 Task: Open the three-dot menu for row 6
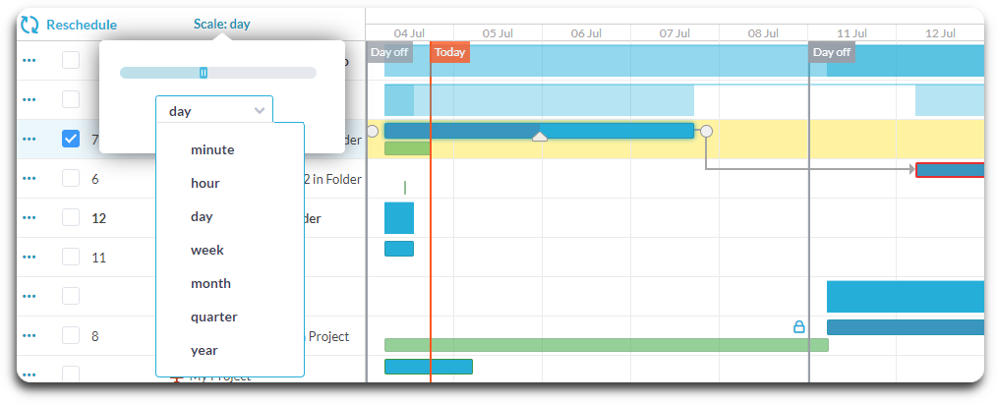tap(29, 179)
